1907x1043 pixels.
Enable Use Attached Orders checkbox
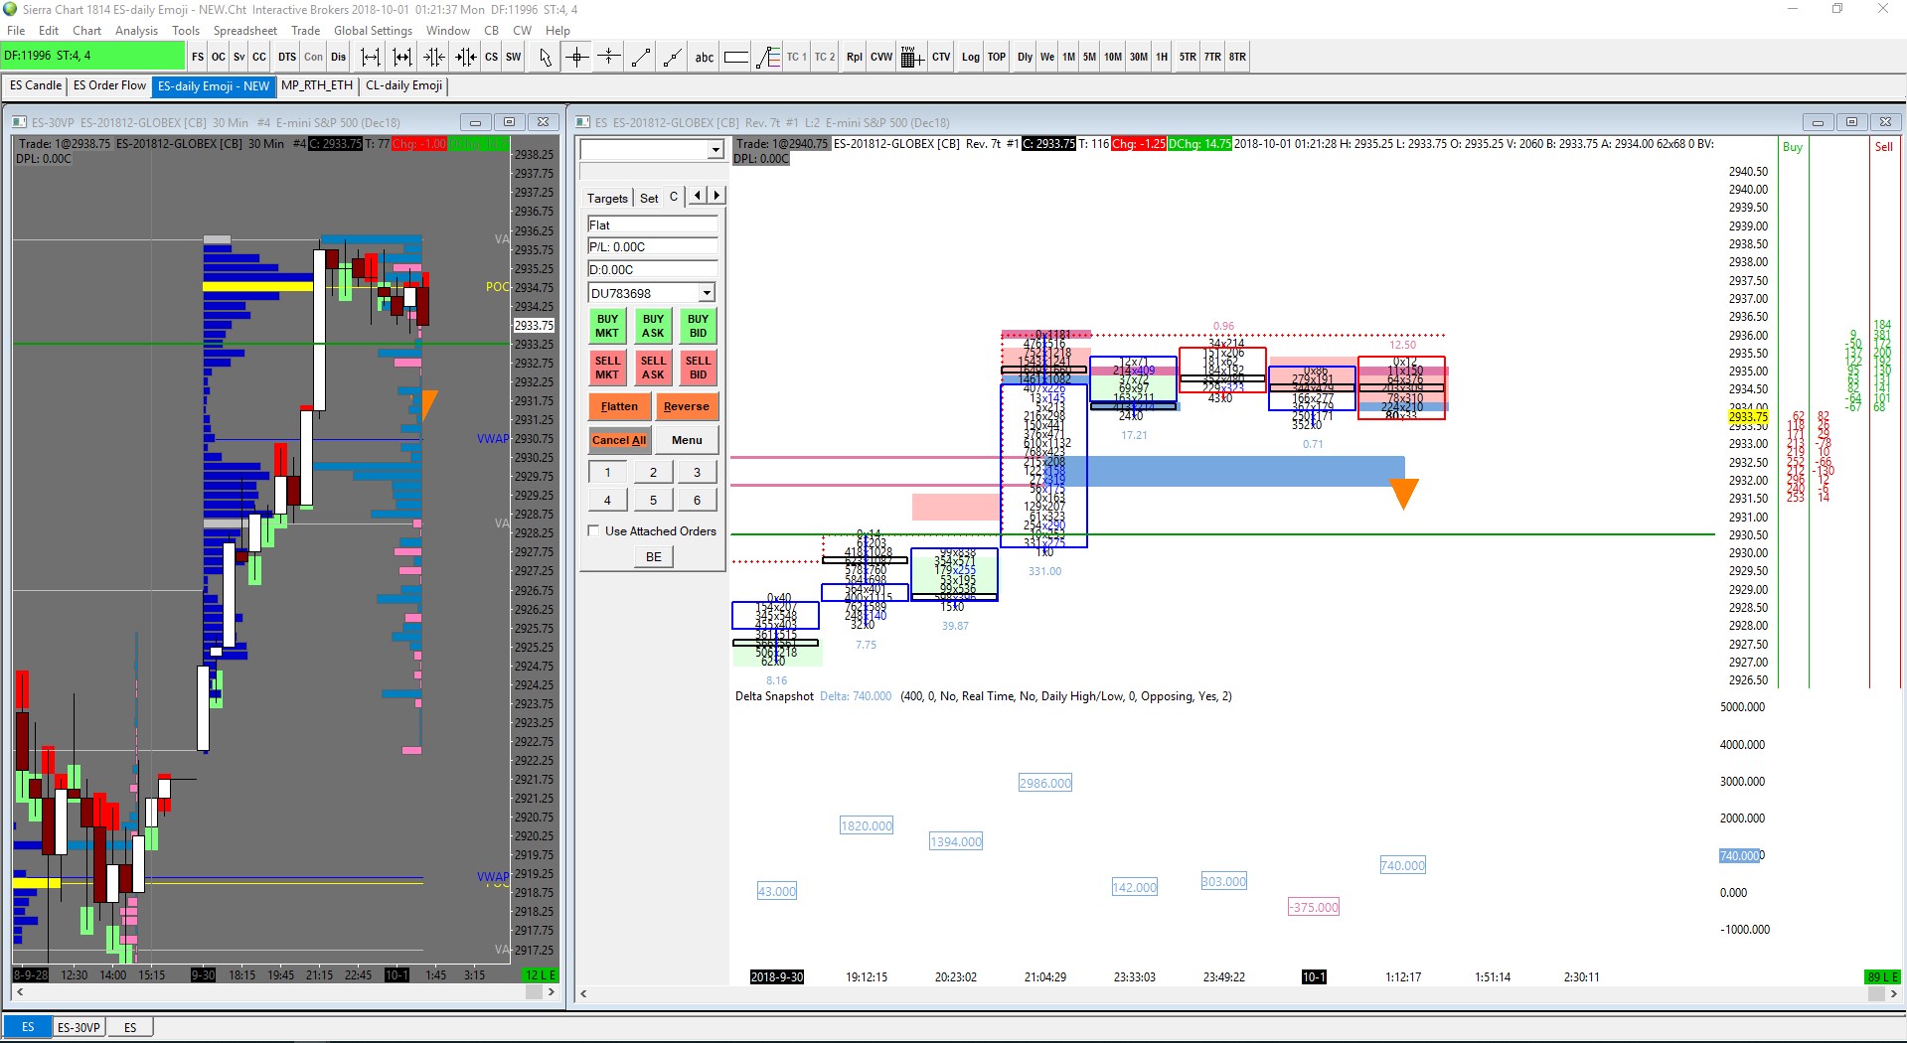[x=594, y=530]
